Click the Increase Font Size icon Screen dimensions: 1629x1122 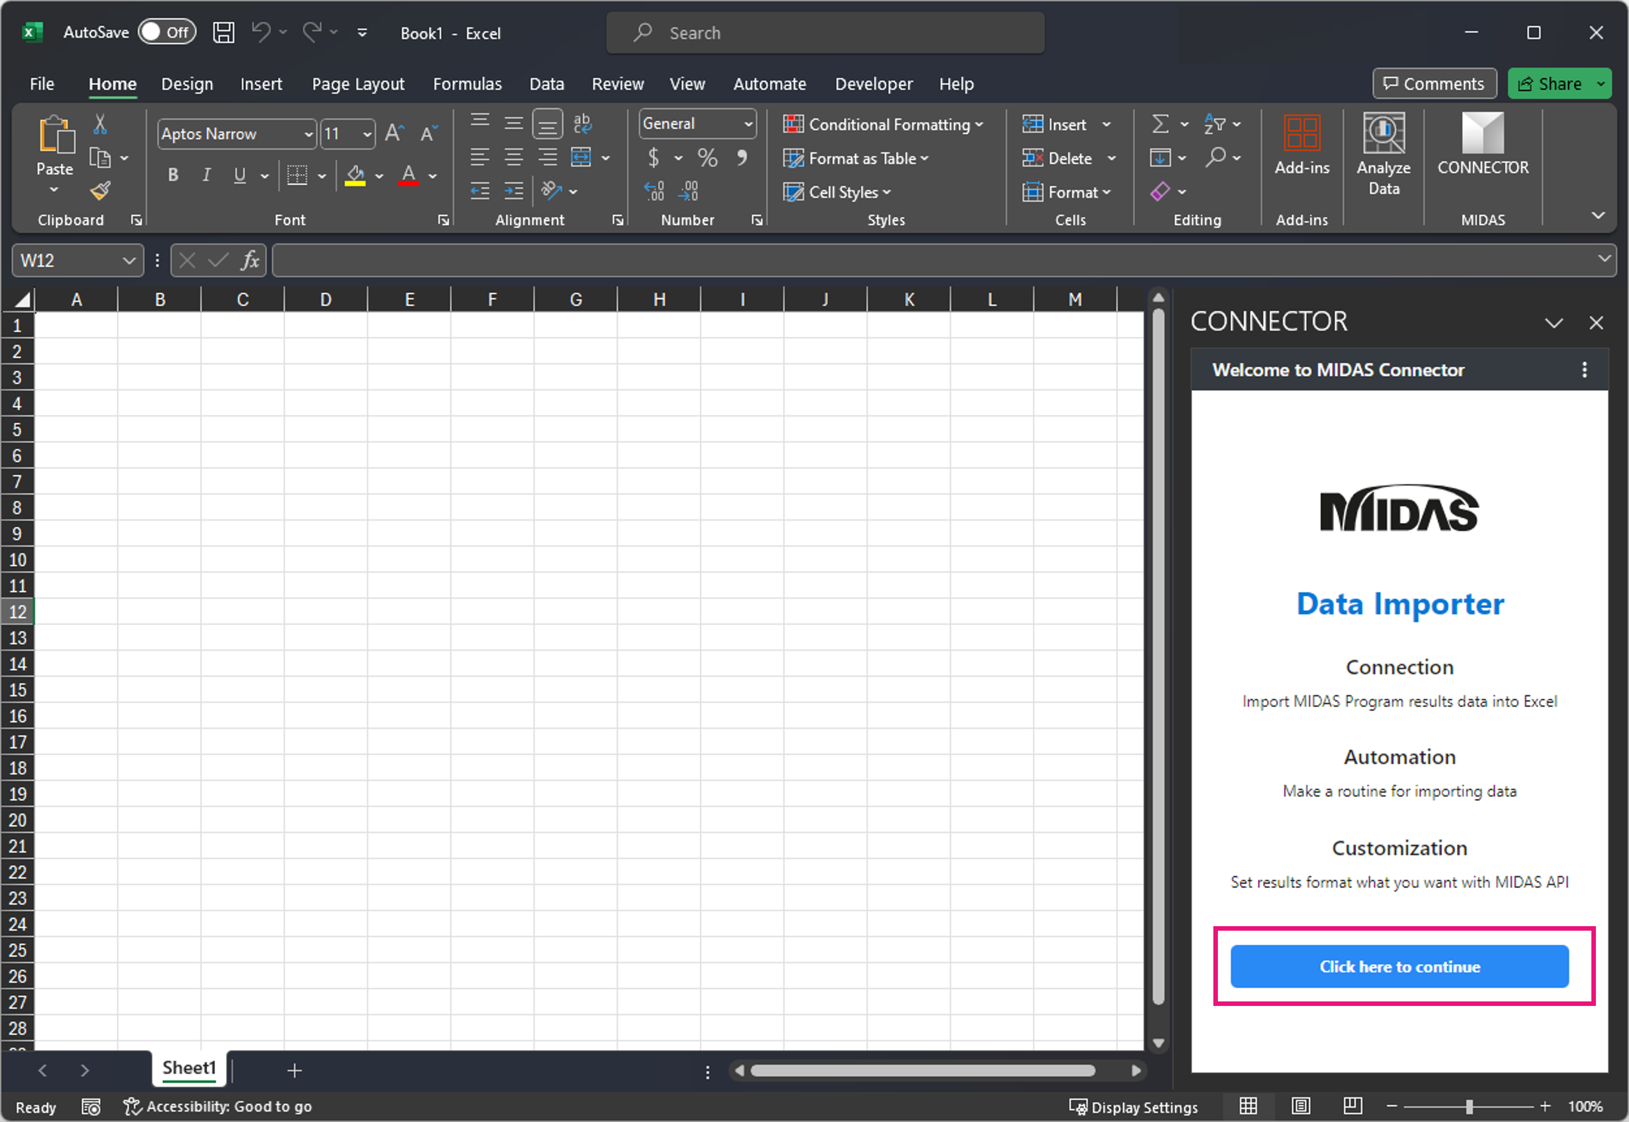394,133
